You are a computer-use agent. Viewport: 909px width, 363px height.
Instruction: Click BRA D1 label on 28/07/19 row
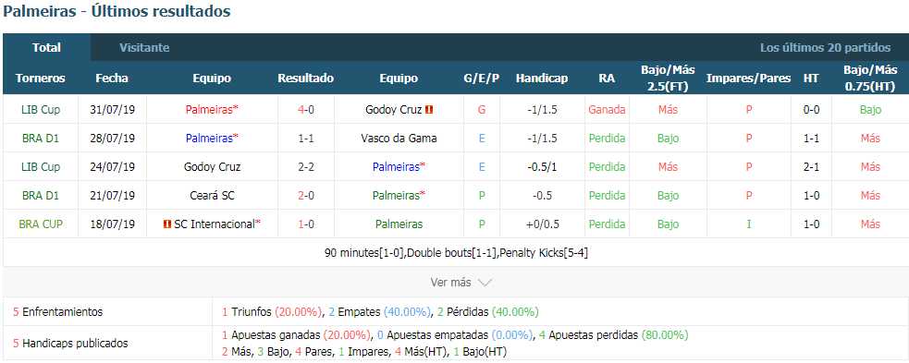41,139
